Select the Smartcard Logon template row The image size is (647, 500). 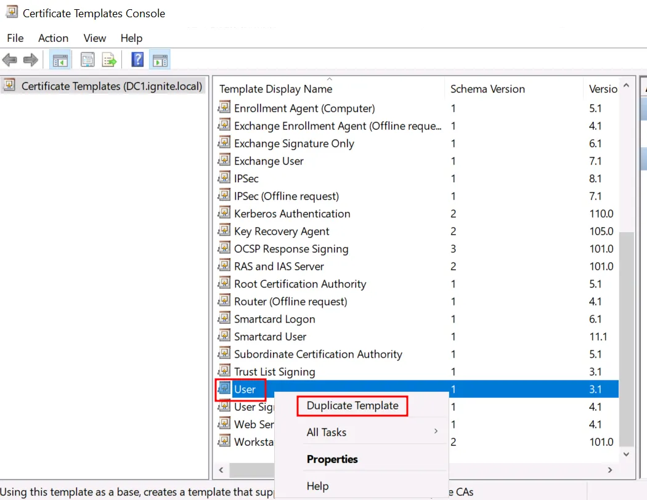(275, 319)
